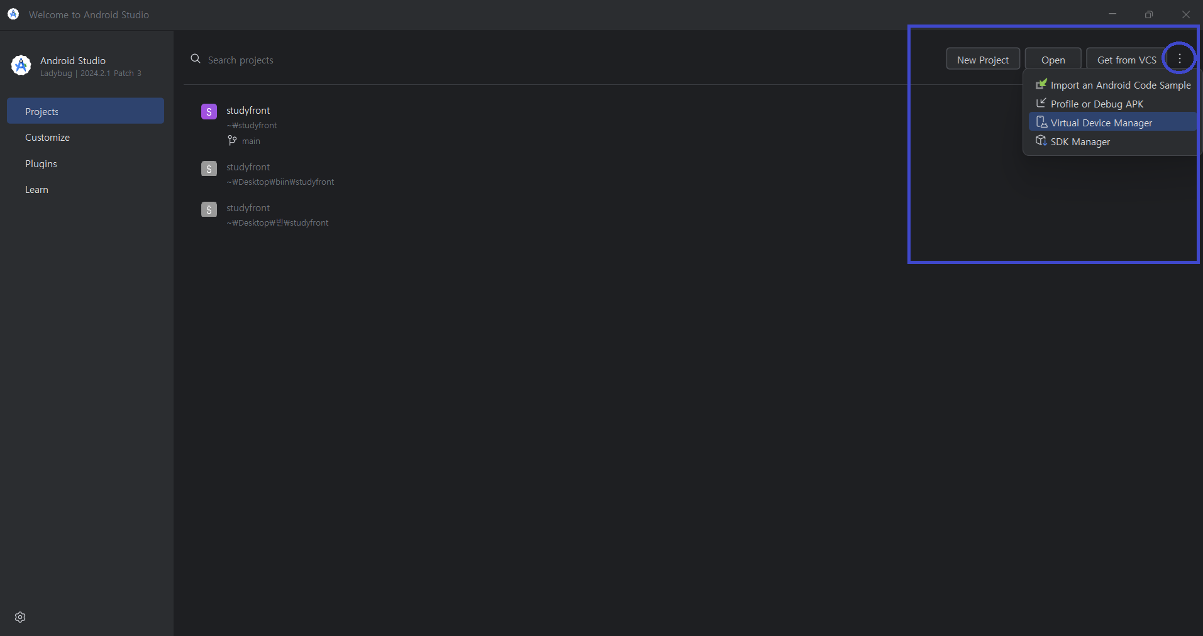
Task: Click the search magnifier icon
Action: point(196,59)
